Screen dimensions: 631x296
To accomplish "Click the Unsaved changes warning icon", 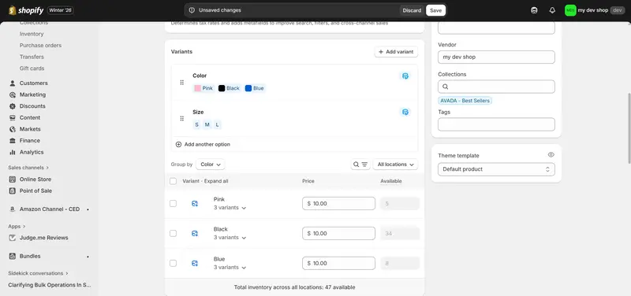I will pos(192,10).
